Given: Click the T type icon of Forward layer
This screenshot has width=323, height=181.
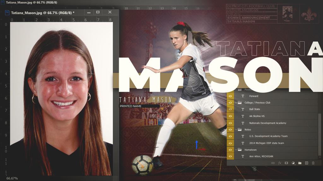Looking at the screenshot, I should (243, 96).
